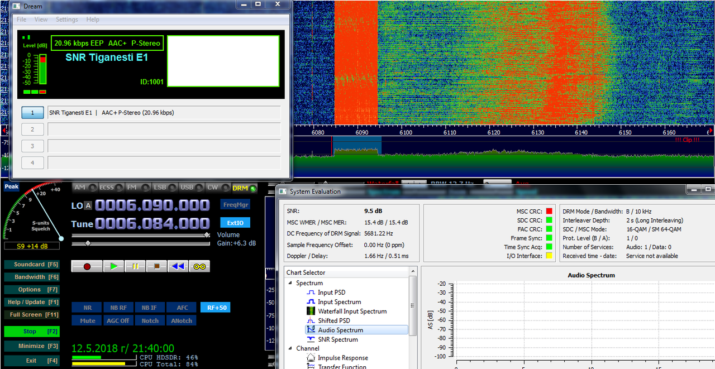Image resolution: width=715 pixels, height=369 pixels.
Task: Toggle the Peak meter mode button
Action: [x=11, y=187]
